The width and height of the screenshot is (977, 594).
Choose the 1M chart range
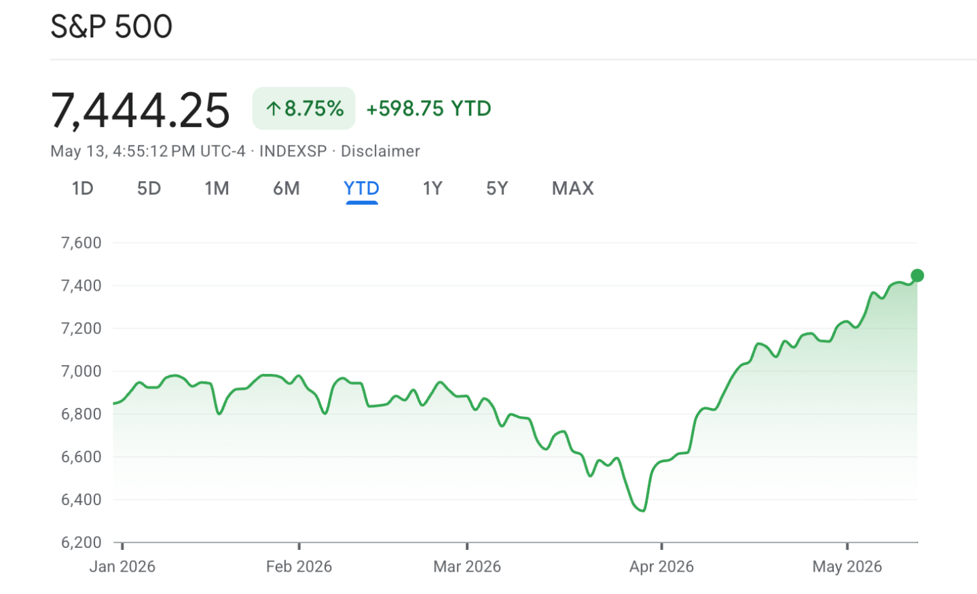217,189
